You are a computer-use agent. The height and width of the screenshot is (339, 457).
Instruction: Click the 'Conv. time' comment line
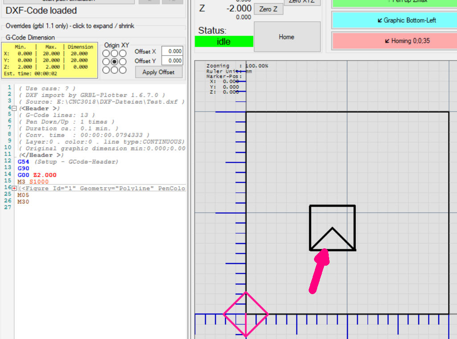(x=84, y=135)
